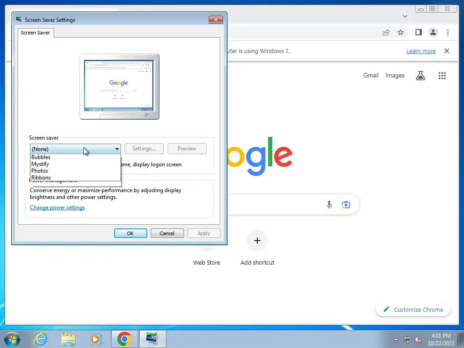Open Gmail link on Google page

click(371, 76)
